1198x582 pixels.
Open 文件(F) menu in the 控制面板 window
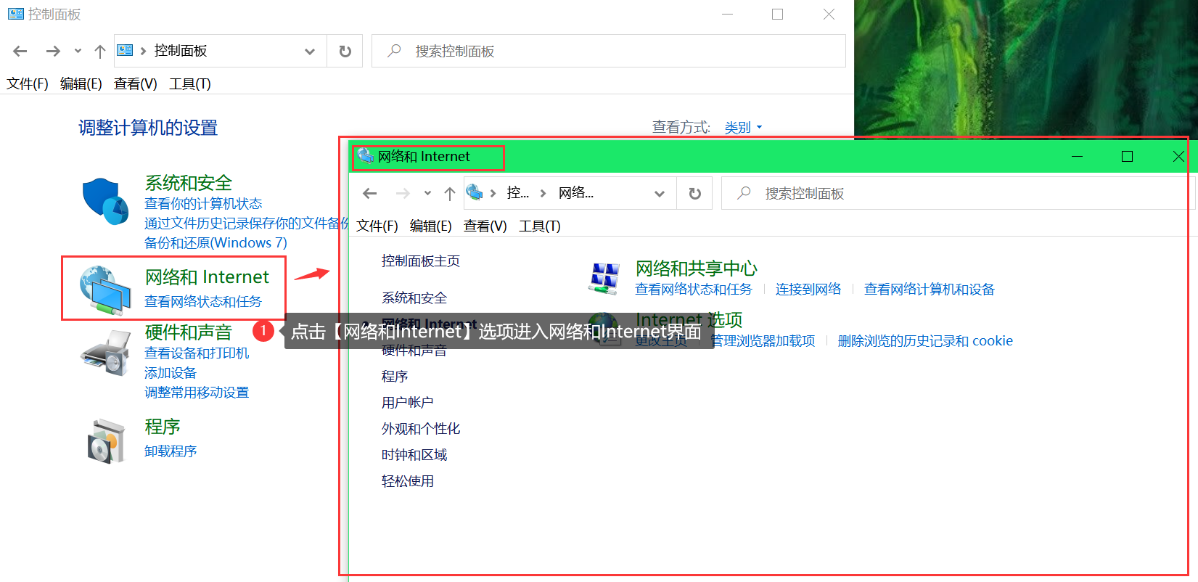point(28,83)
